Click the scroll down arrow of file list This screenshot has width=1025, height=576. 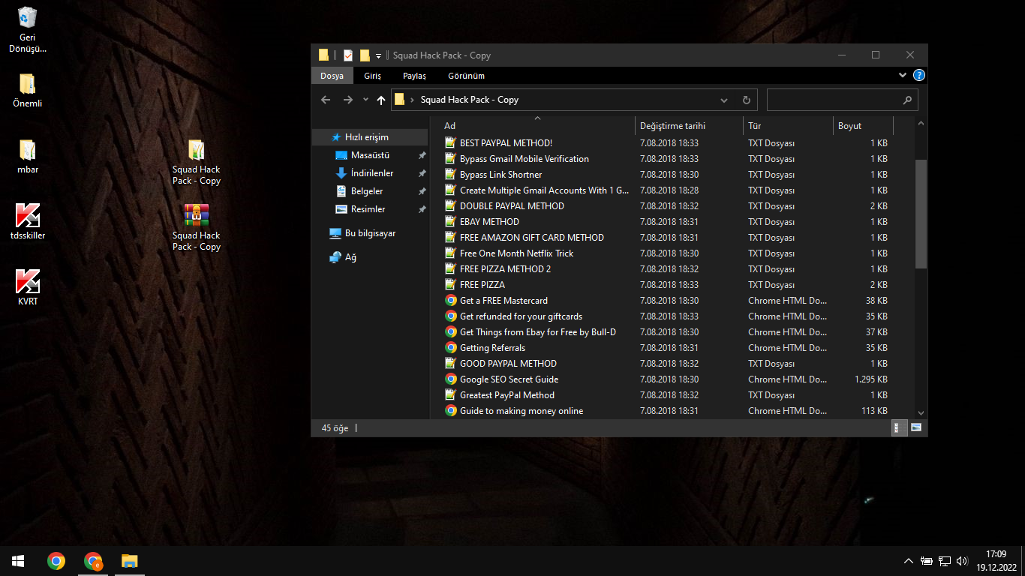click(x=921, y=412)
